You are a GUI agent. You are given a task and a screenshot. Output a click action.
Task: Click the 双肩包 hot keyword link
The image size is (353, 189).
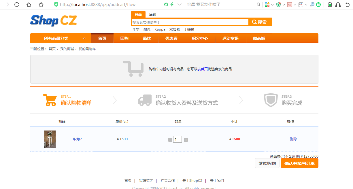[x=175, y=29]
